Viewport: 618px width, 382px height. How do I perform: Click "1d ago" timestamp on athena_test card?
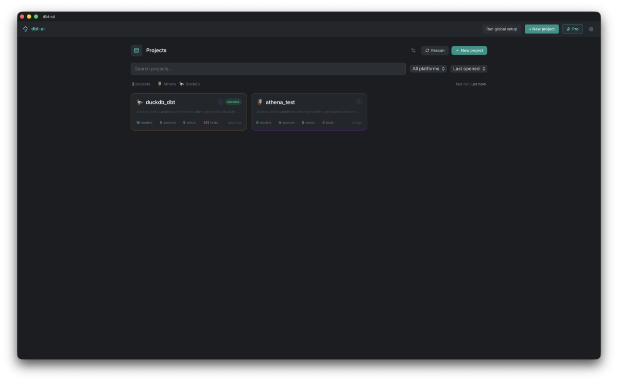tap(356, 123)
